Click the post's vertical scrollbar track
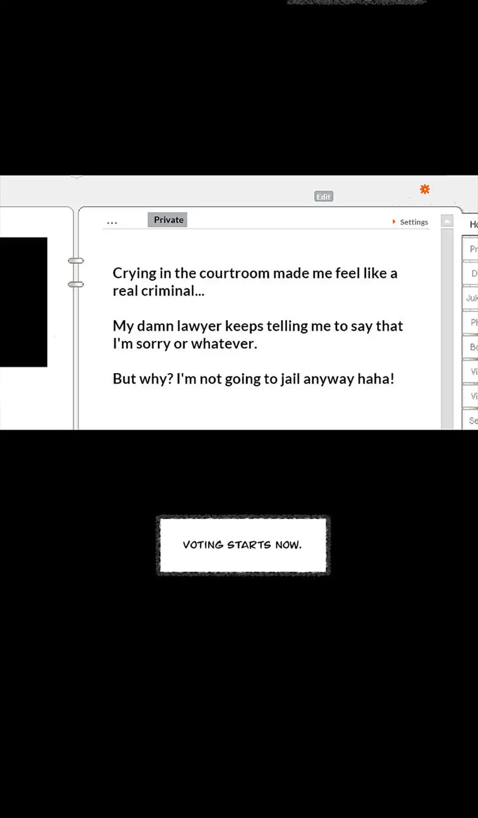This screenshot has height=818, width=478. 447,325
